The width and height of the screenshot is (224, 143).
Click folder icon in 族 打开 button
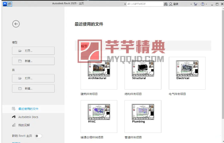(x=20, y=78)
